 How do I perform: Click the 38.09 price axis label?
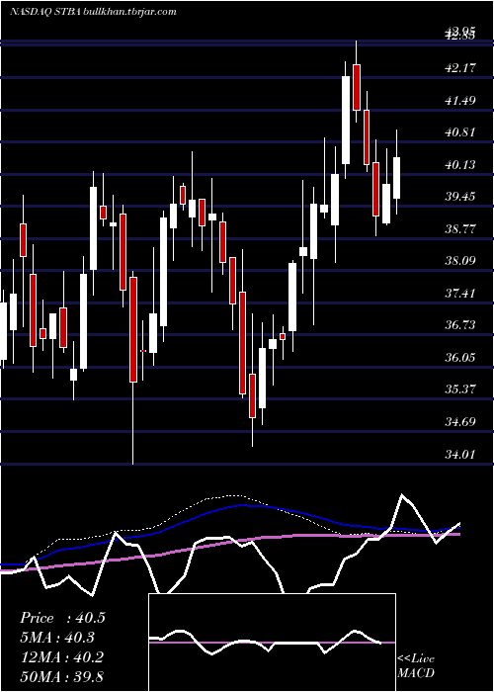(460, 260)
